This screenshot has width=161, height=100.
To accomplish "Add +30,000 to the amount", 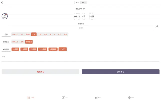I will point(53,49).
